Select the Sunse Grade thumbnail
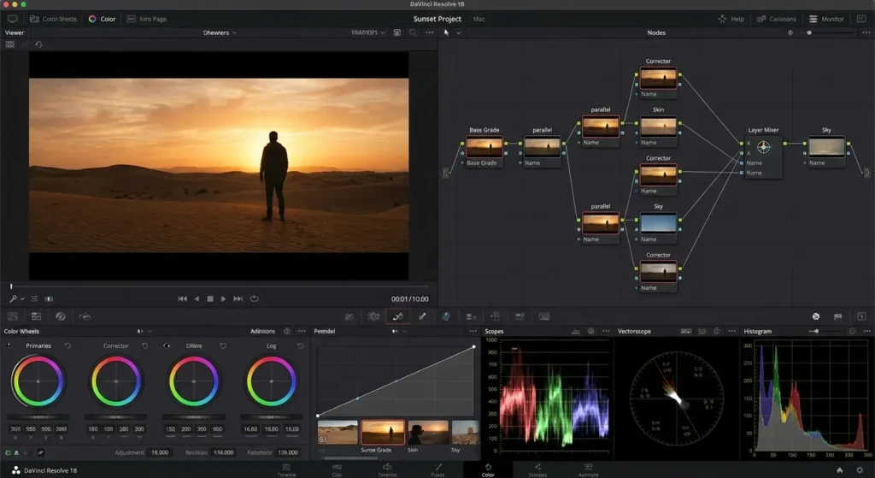 pyautogui.click(x=382, y=432)
